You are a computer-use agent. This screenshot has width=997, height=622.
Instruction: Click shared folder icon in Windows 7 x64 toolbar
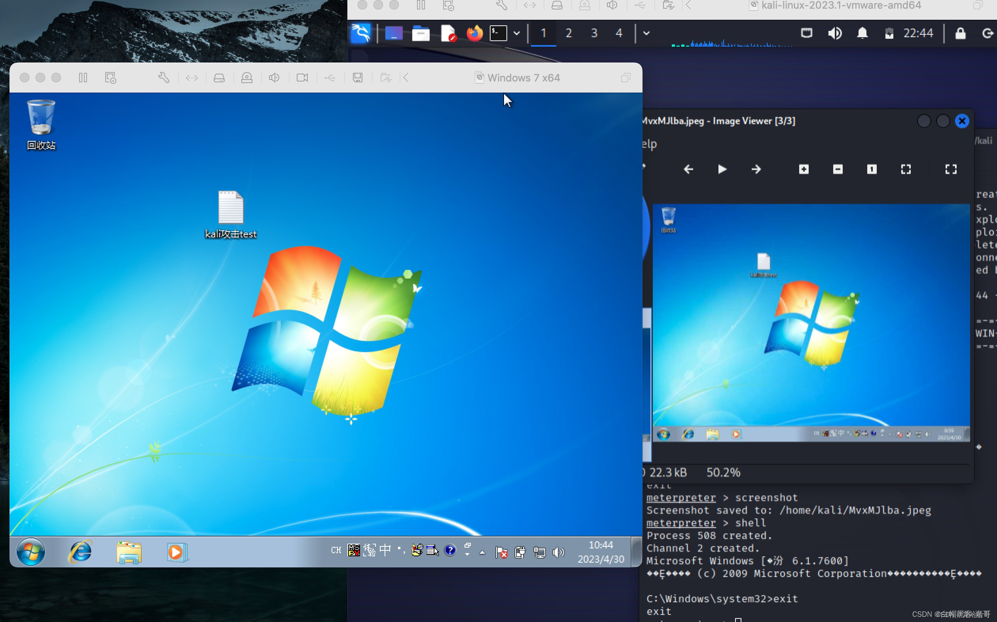click(x=386, y=78)
